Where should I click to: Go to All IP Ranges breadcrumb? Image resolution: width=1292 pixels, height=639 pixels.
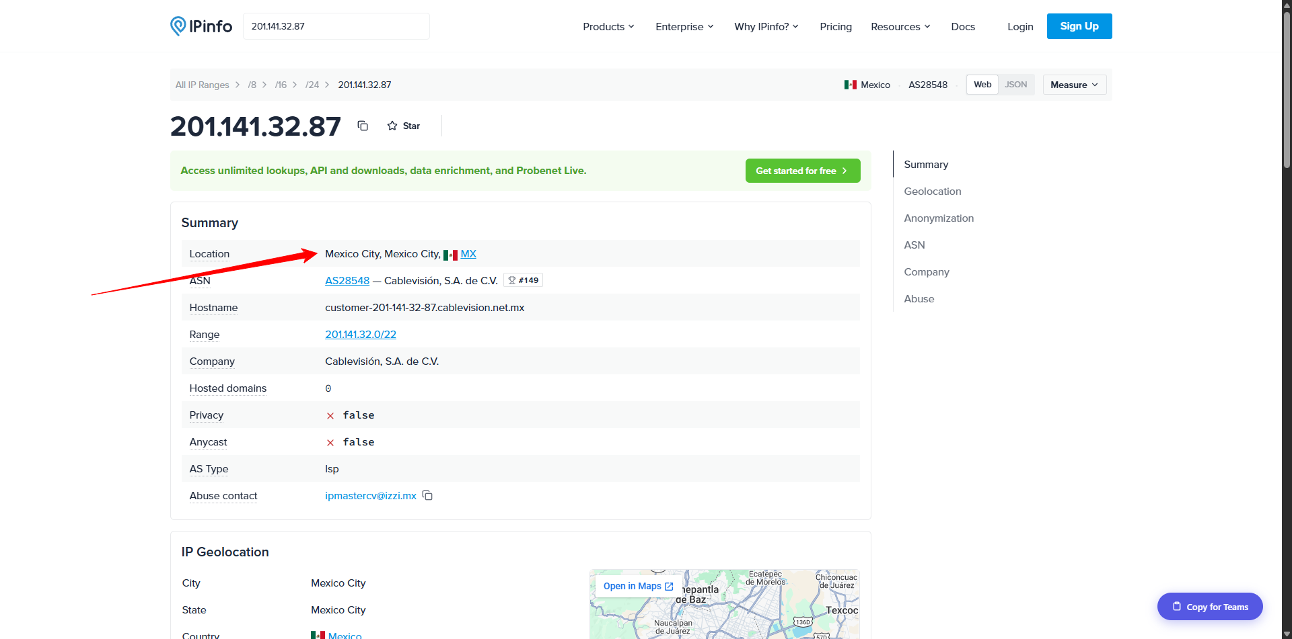click(203, 85)
